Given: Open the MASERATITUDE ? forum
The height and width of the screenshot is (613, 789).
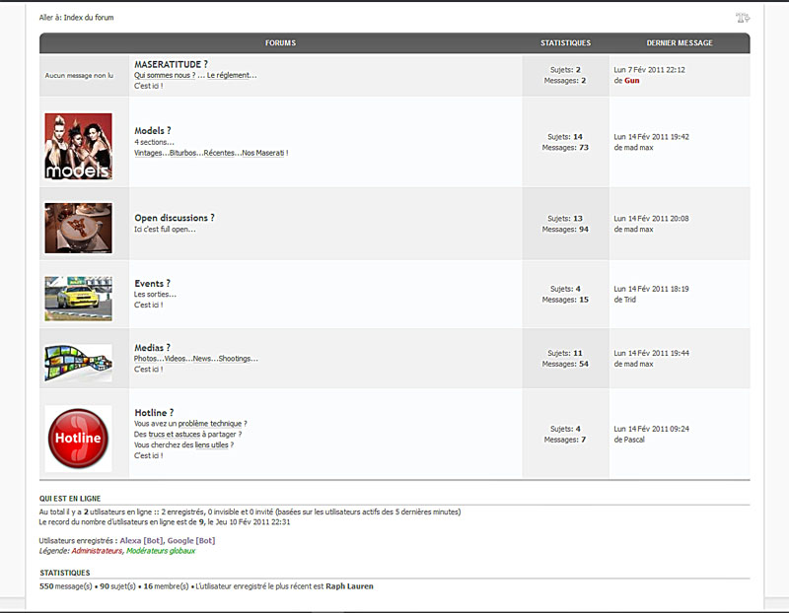Looking at the screenshot, I should pos(171,64).
